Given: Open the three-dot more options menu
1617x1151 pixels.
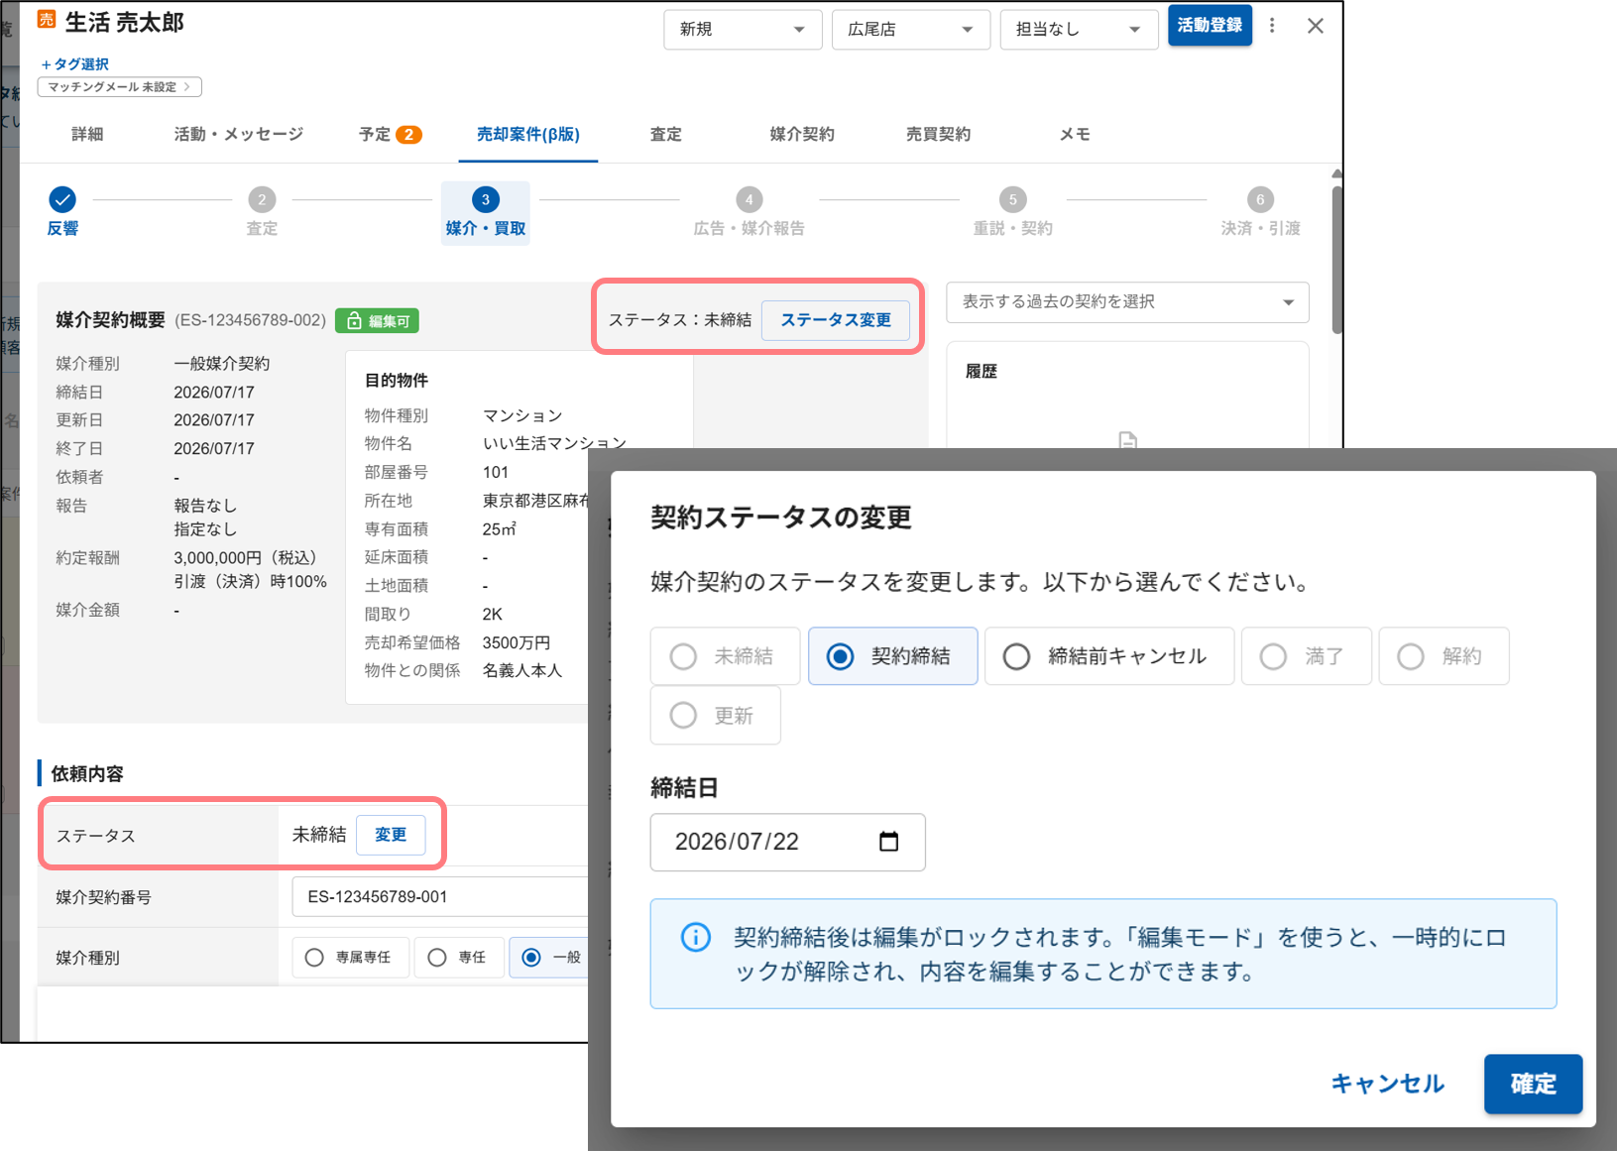Looking at the screenshot, I should 1272,26.
